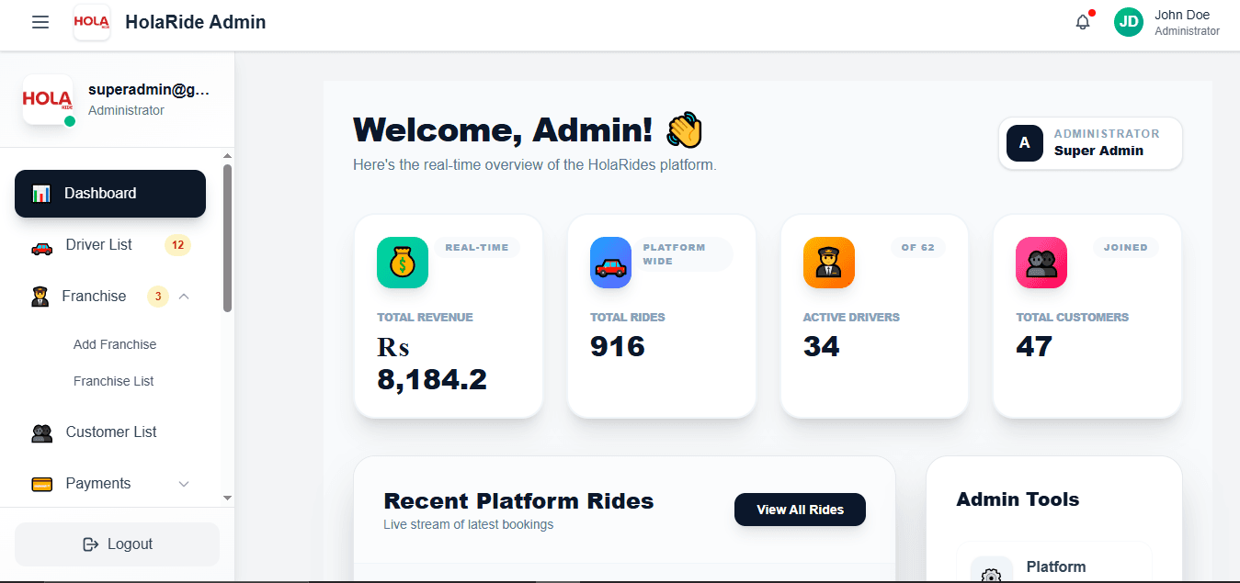Click the Platform admin tool
Screen dimensions: 1240x583
(1054, 563)
